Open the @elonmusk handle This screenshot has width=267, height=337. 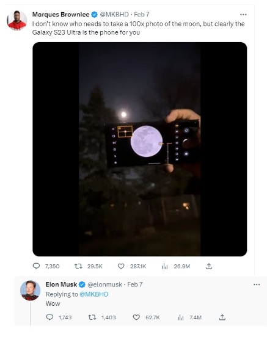pos(104,284)
